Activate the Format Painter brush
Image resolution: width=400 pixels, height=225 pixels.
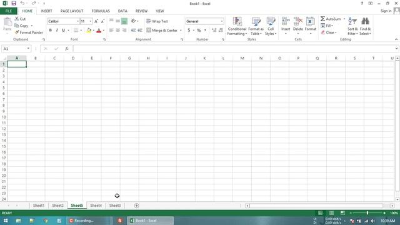(29, 32)
